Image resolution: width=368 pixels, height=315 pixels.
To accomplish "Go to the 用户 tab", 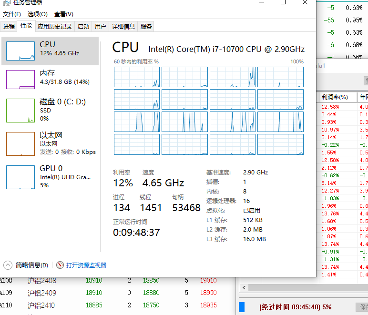I will coord(101,26).
